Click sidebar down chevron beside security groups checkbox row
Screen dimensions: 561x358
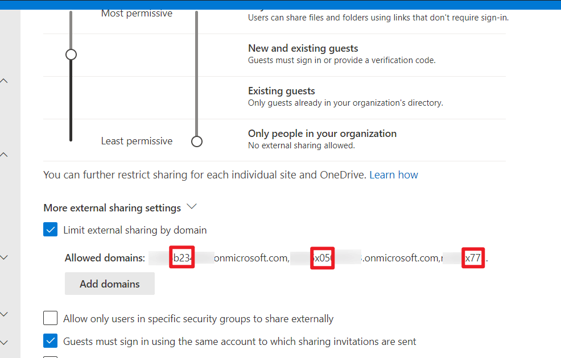[4, 314]
